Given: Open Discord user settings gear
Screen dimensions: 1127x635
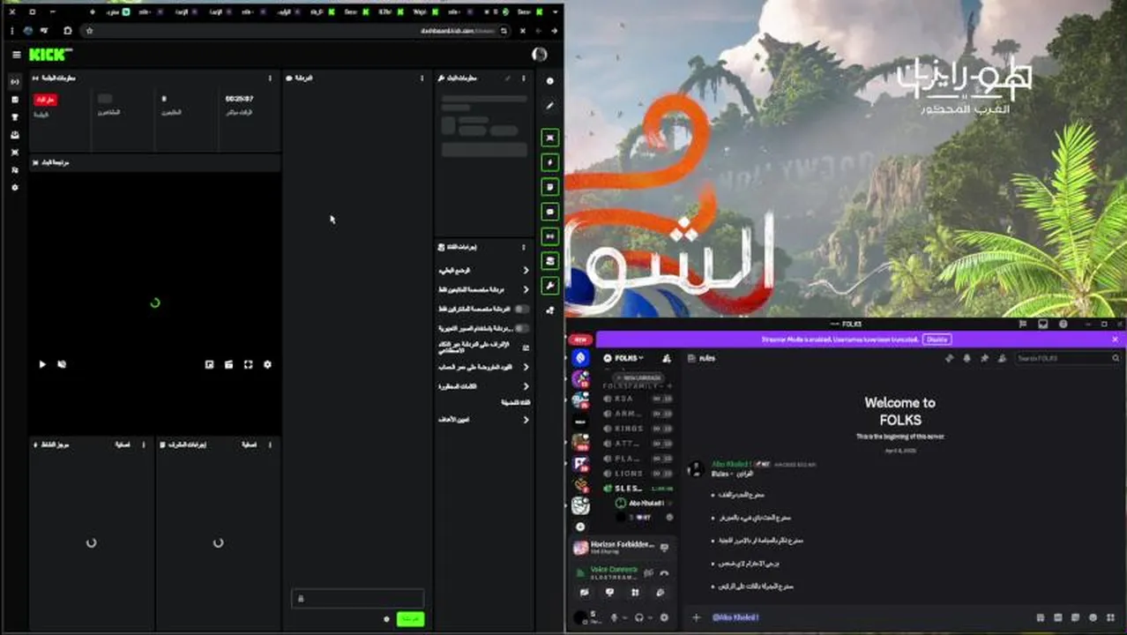Looking at the screenshot, I should tap(664, 617).
